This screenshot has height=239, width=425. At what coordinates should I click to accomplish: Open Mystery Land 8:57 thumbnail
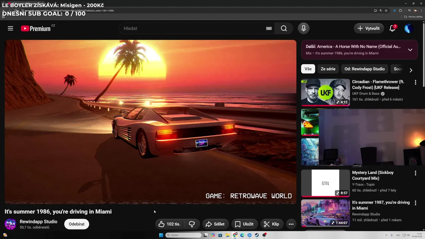coord(325,183)
